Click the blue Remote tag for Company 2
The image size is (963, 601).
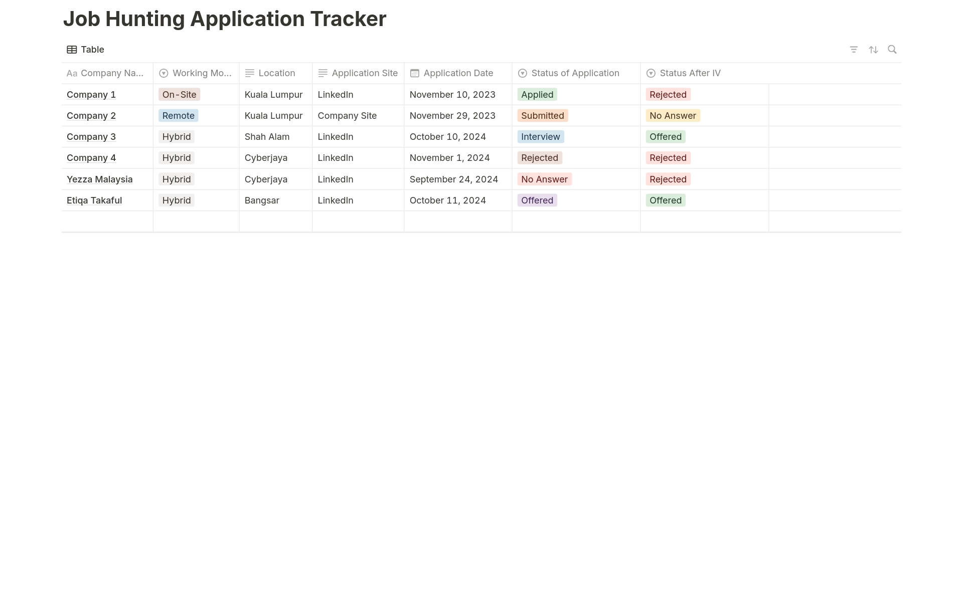pos(178,116)
